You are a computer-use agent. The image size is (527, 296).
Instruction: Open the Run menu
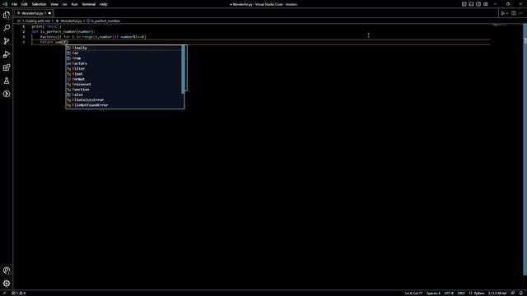(75, 4)
